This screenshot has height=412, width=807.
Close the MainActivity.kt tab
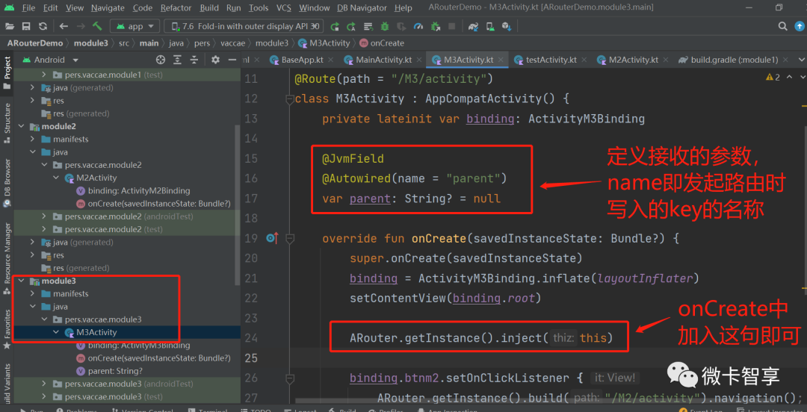418,60
